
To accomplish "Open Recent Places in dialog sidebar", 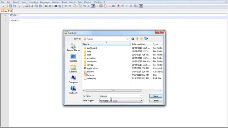I will pos(73,47).
